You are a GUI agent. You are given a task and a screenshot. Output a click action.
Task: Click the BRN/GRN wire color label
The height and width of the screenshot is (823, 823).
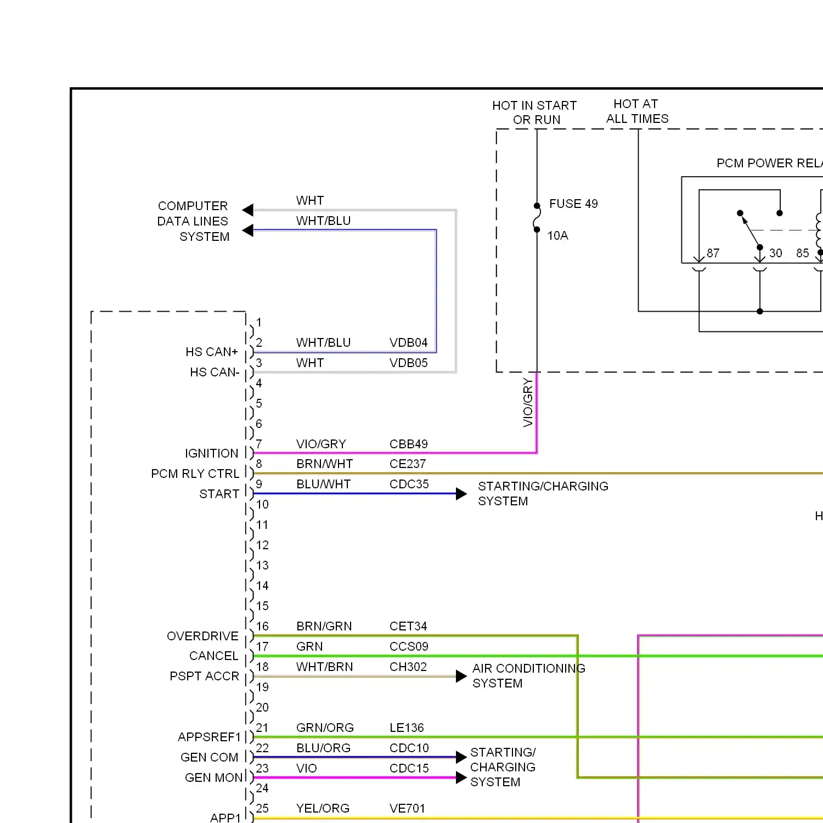click(x=324, y=626)
